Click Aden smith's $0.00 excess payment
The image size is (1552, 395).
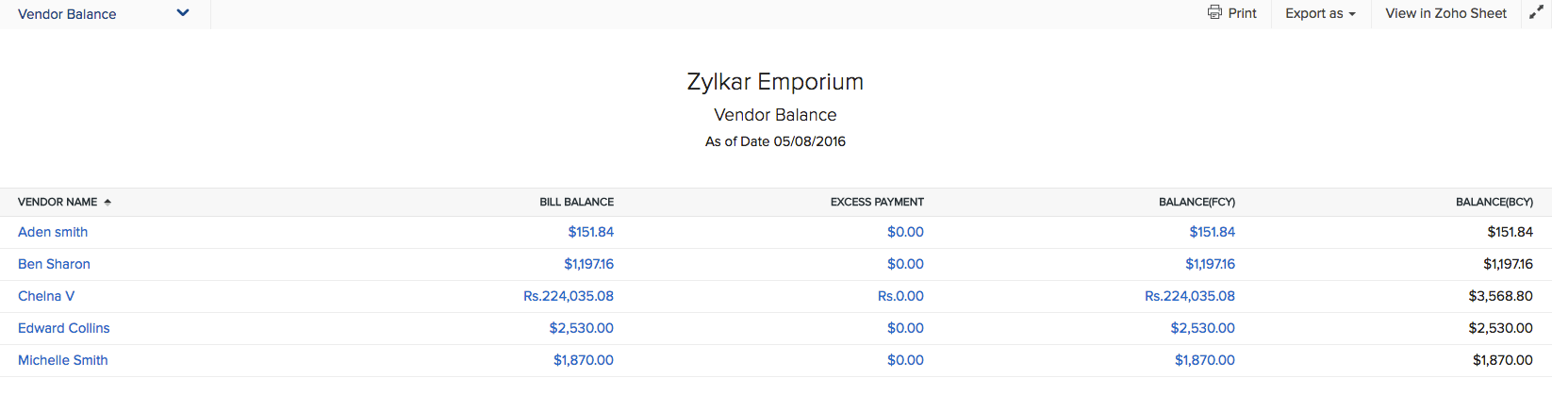click(905, 232)
